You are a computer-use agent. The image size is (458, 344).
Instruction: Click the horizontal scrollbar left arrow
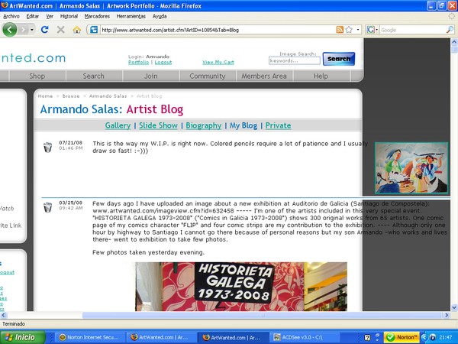(x=3, y=315)
